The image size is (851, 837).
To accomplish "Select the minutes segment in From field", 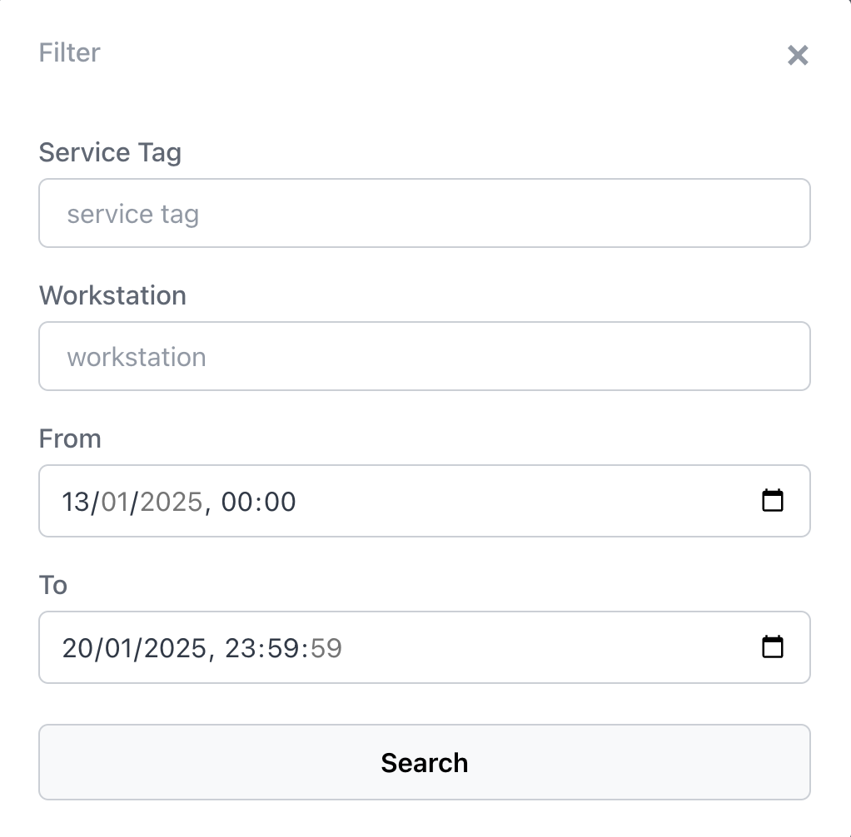I will [280, 502].
